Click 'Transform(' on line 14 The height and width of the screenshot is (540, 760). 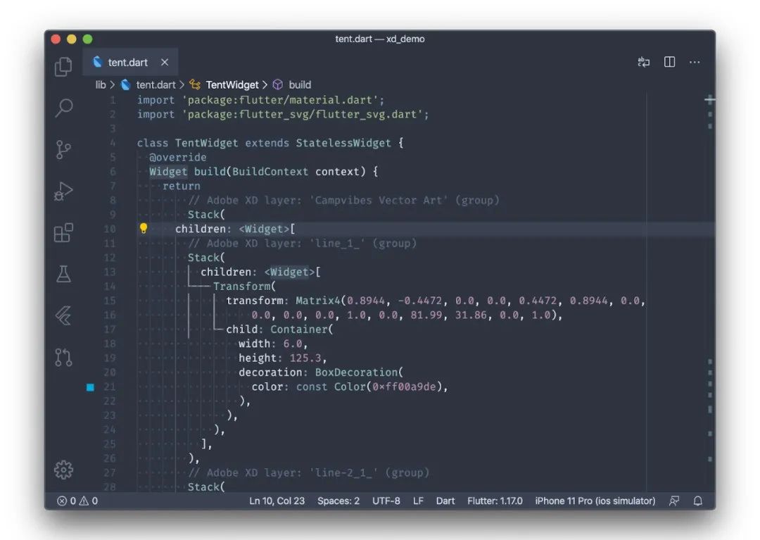(244, 286)
